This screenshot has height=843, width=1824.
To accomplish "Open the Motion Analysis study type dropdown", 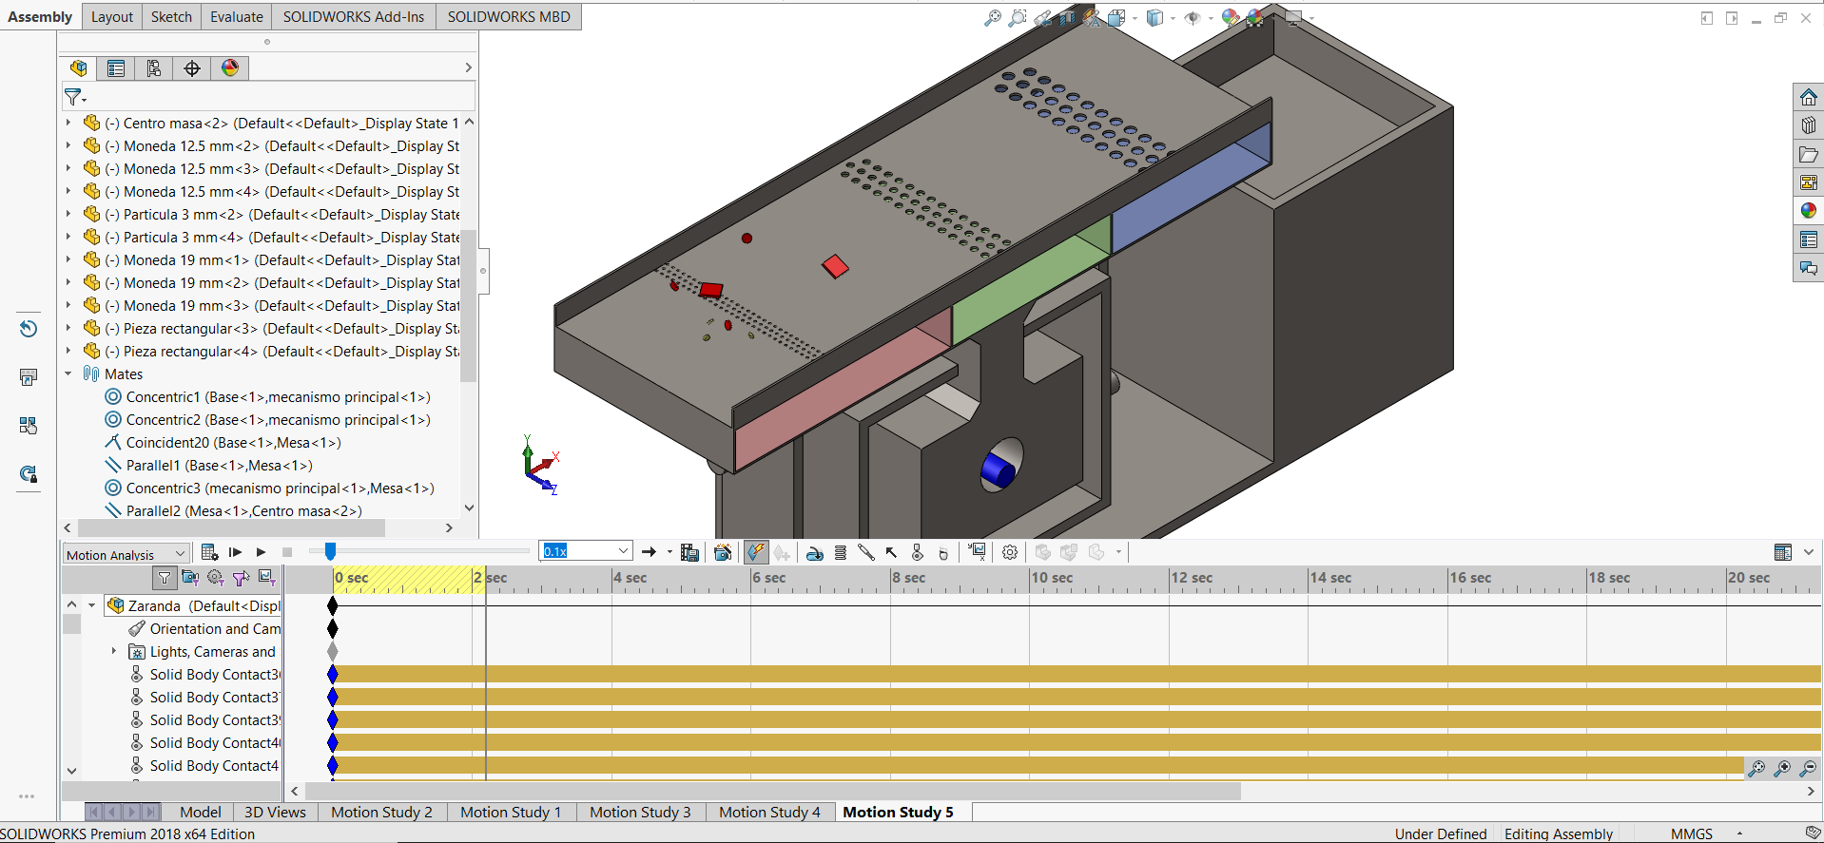I will (126, 554).
